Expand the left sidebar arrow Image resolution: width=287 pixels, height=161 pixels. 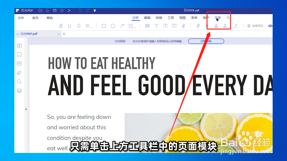(x=26, y=109)
